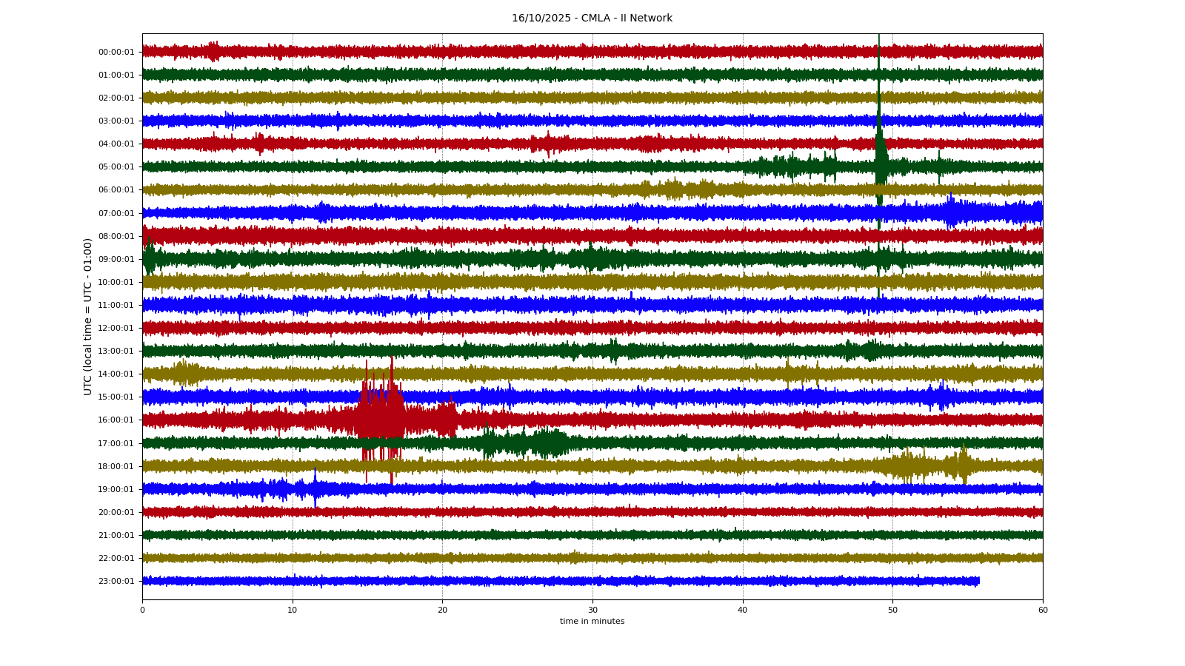This screenshot has width=1185, height=666.
Task: Click the plot title "16/10/2025 - CMLA - II Network"
Action: tap(592, 18)
